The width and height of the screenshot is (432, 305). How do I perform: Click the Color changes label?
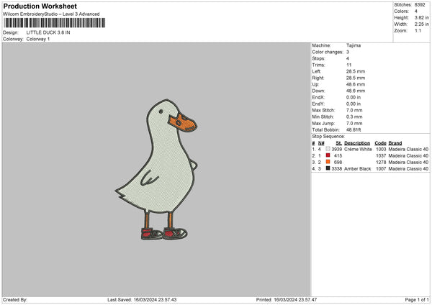pos(328,52)
